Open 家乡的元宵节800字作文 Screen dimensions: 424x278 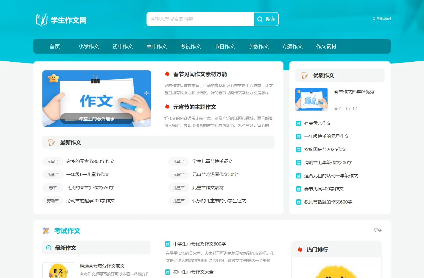91,161
